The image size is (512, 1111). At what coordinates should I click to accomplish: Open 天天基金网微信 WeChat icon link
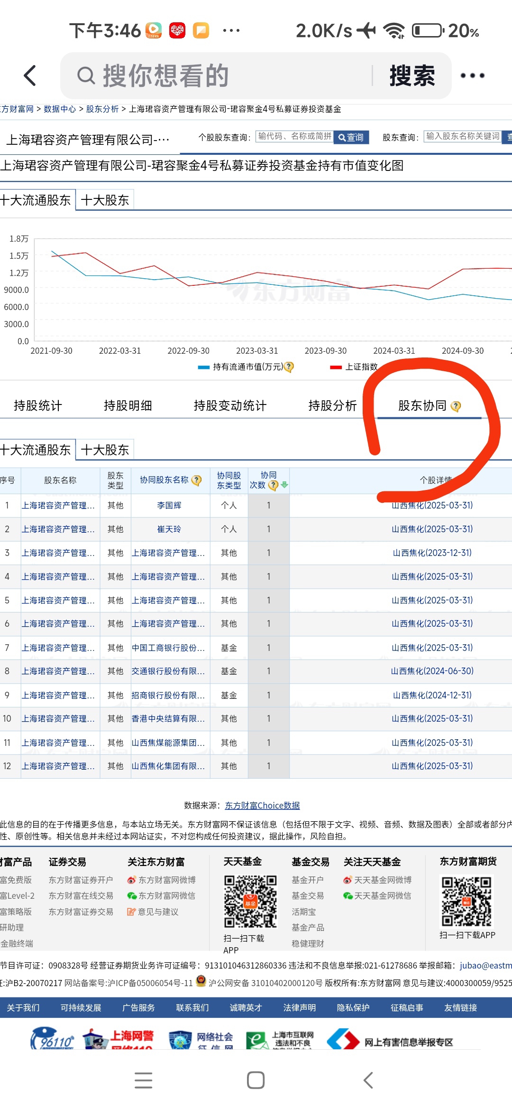coord(377,895)
